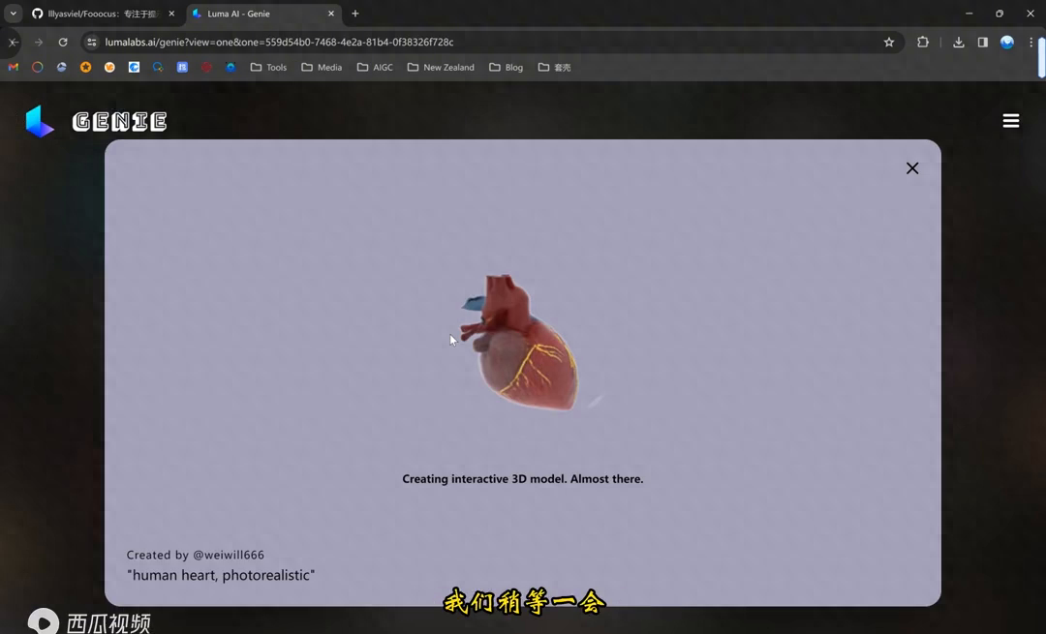This screenshot has width=1046, height=634.
Task: Click the Luma logo icon
Action: [x=40, y=121]
